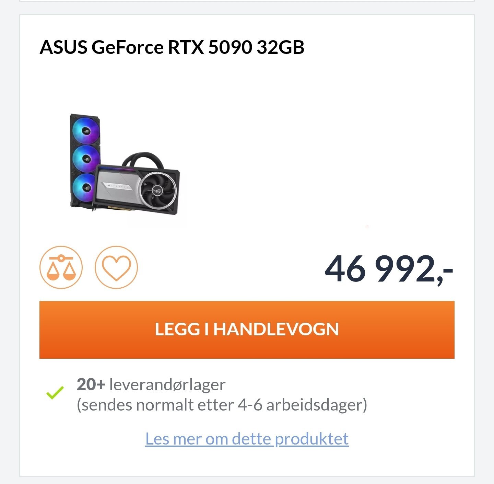494x484 pixels.
Task: Click the word produktet in the link
Action: 312,439
